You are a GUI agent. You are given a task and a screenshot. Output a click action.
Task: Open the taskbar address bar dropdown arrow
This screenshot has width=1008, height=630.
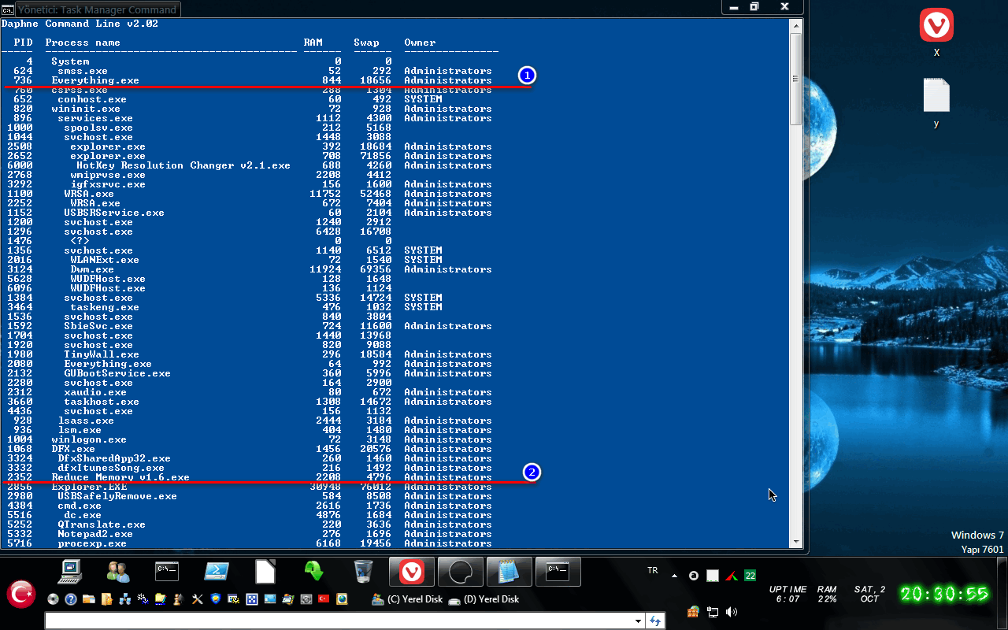coord(638,621)
